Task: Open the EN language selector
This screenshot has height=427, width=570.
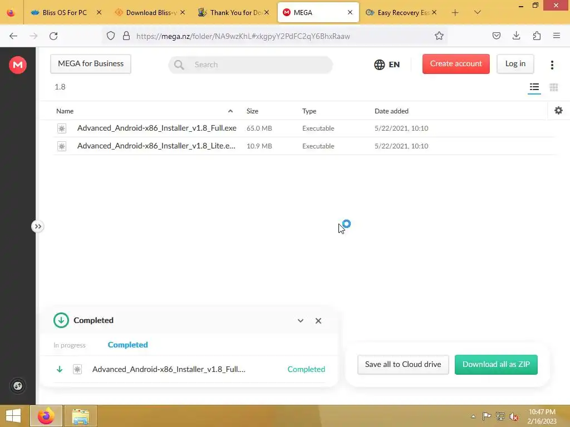Action: pyautogui.click(x=387, y=64)
